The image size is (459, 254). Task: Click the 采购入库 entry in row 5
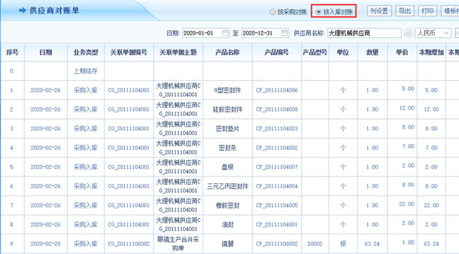point(85,167)
